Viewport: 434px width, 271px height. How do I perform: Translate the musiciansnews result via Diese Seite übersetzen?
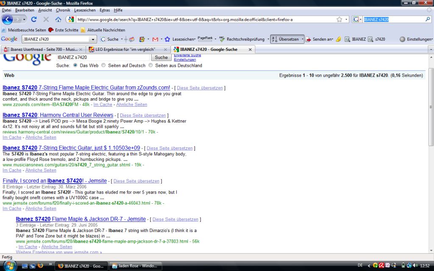[170, 148]
